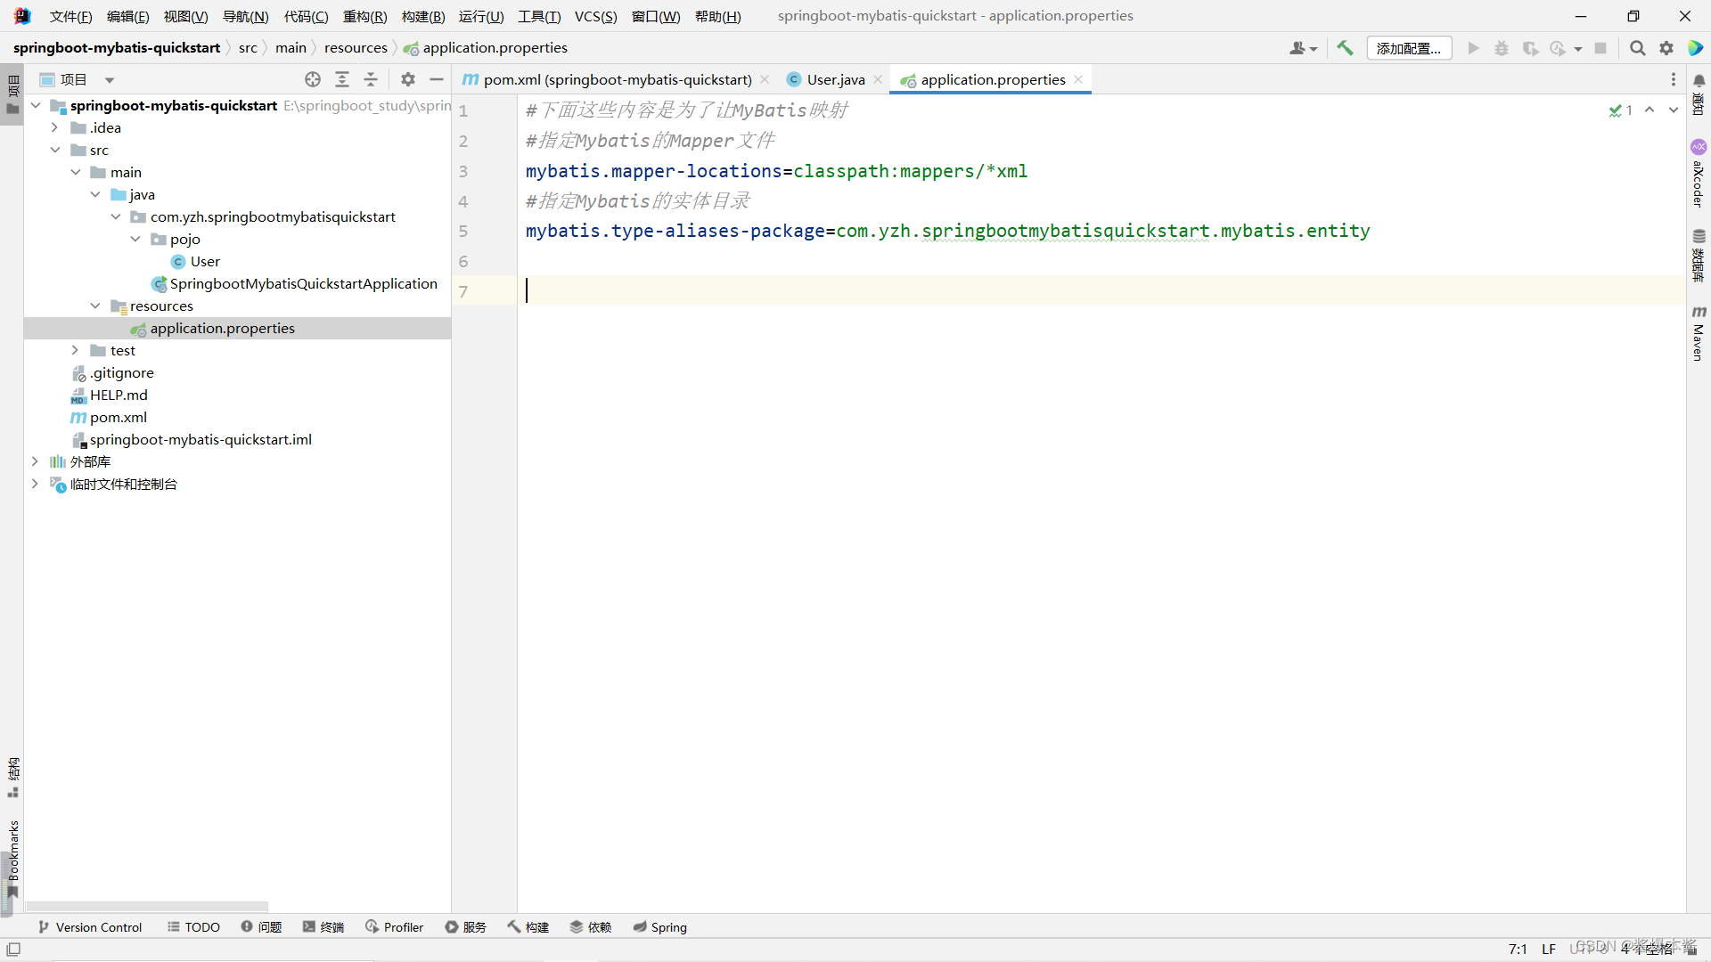
Task: Collapse the pojo package
Action: [x=135, y=239]
